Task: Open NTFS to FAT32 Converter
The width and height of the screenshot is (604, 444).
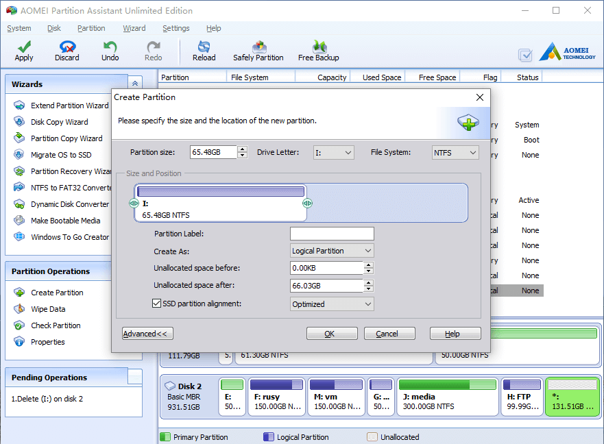Action: [x=62, y=188]
